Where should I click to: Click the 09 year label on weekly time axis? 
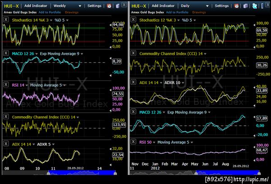(x=22, y=169)
